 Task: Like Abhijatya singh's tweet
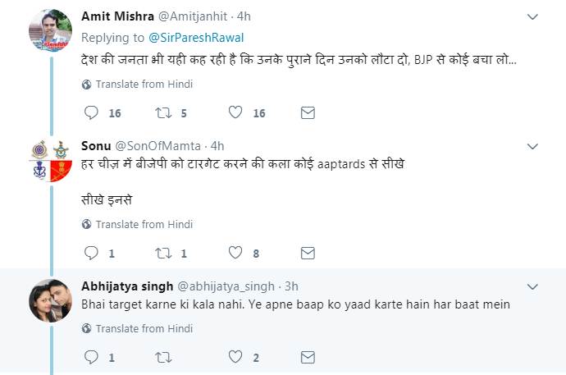(x=236, y=357)
